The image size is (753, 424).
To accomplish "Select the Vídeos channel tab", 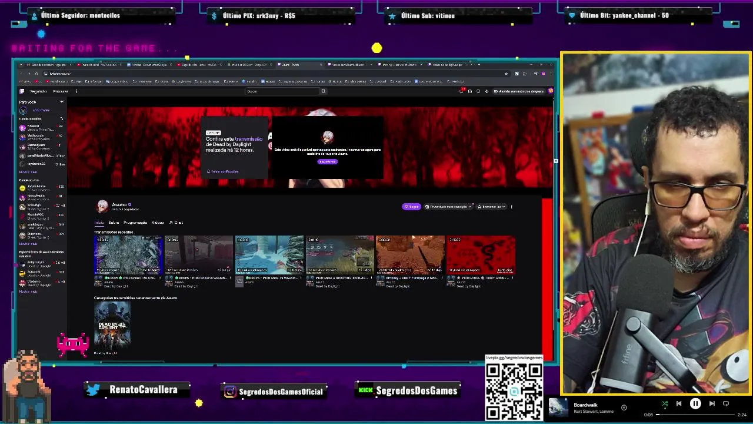I will click(x=158, y=223).
